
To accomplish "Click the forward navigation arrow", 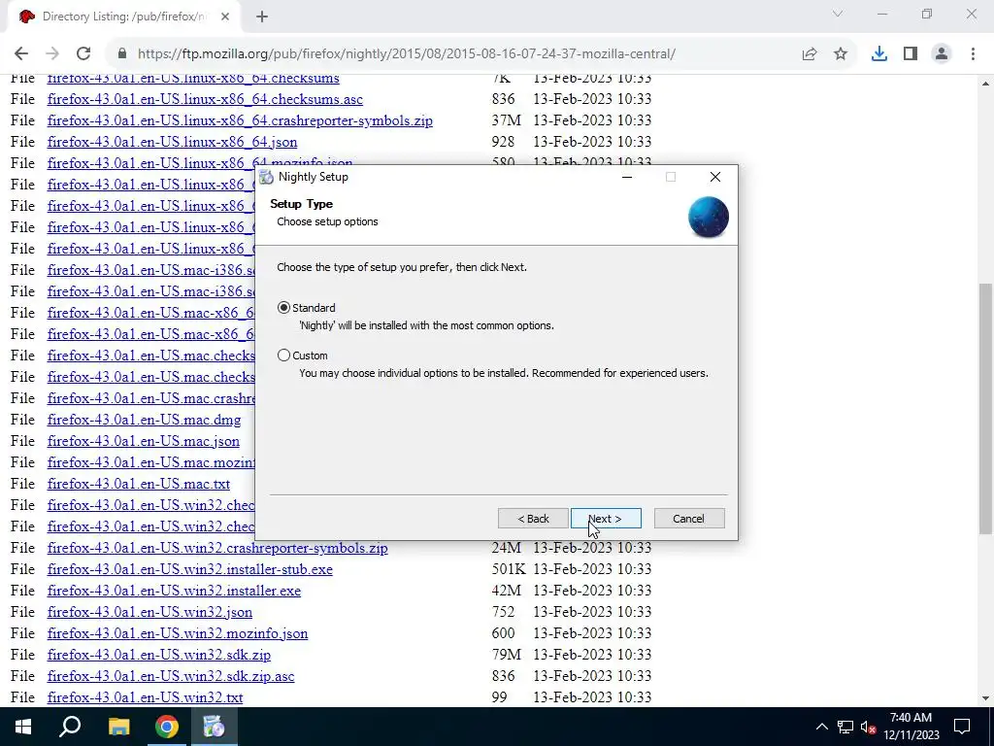I will pyautogui.click(x=52, y=54).
